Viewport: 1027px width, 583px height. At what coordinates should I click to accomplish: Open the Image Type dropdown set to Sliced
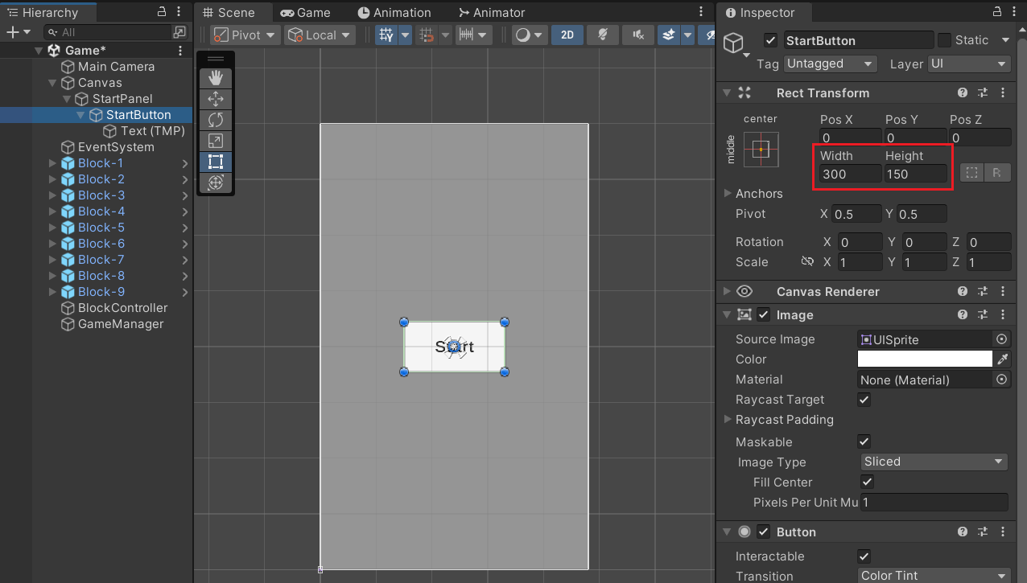(x=934, y=462)
